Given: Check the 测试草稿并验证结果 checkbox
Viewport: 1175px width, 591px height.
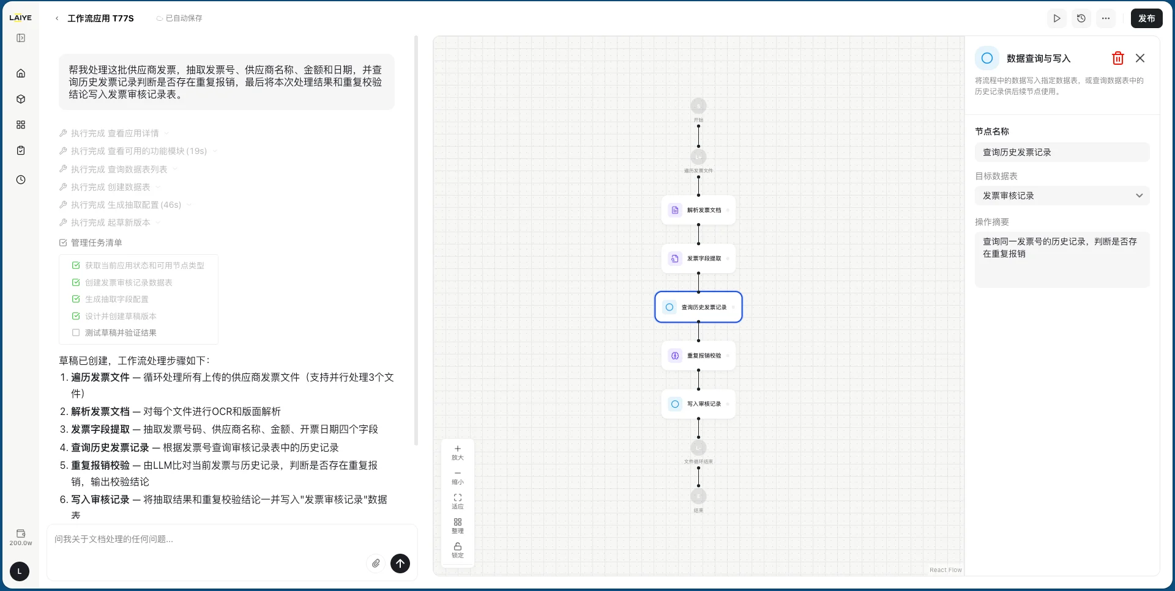Looking at the screenshot, I should pyautogui.click(x=76, y=332).
